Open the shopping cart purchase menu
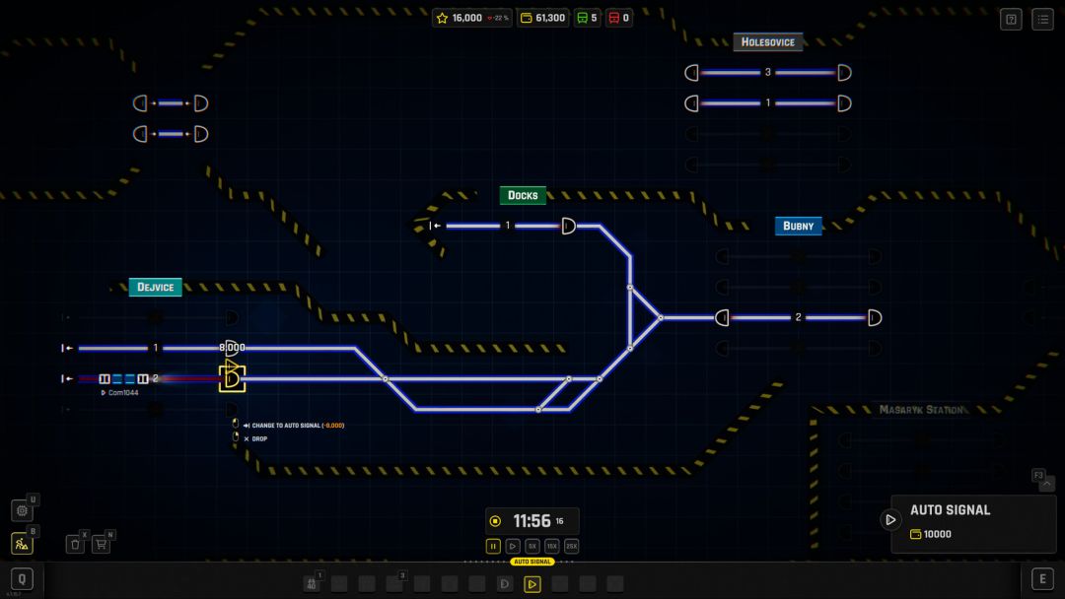Viewport: 1065px width, 599px height. (101, 544)
